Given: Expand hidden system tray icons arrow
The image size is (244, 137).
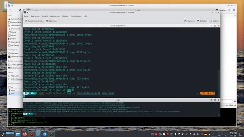Looking at the screenshot, I should (x=209, y=134).
